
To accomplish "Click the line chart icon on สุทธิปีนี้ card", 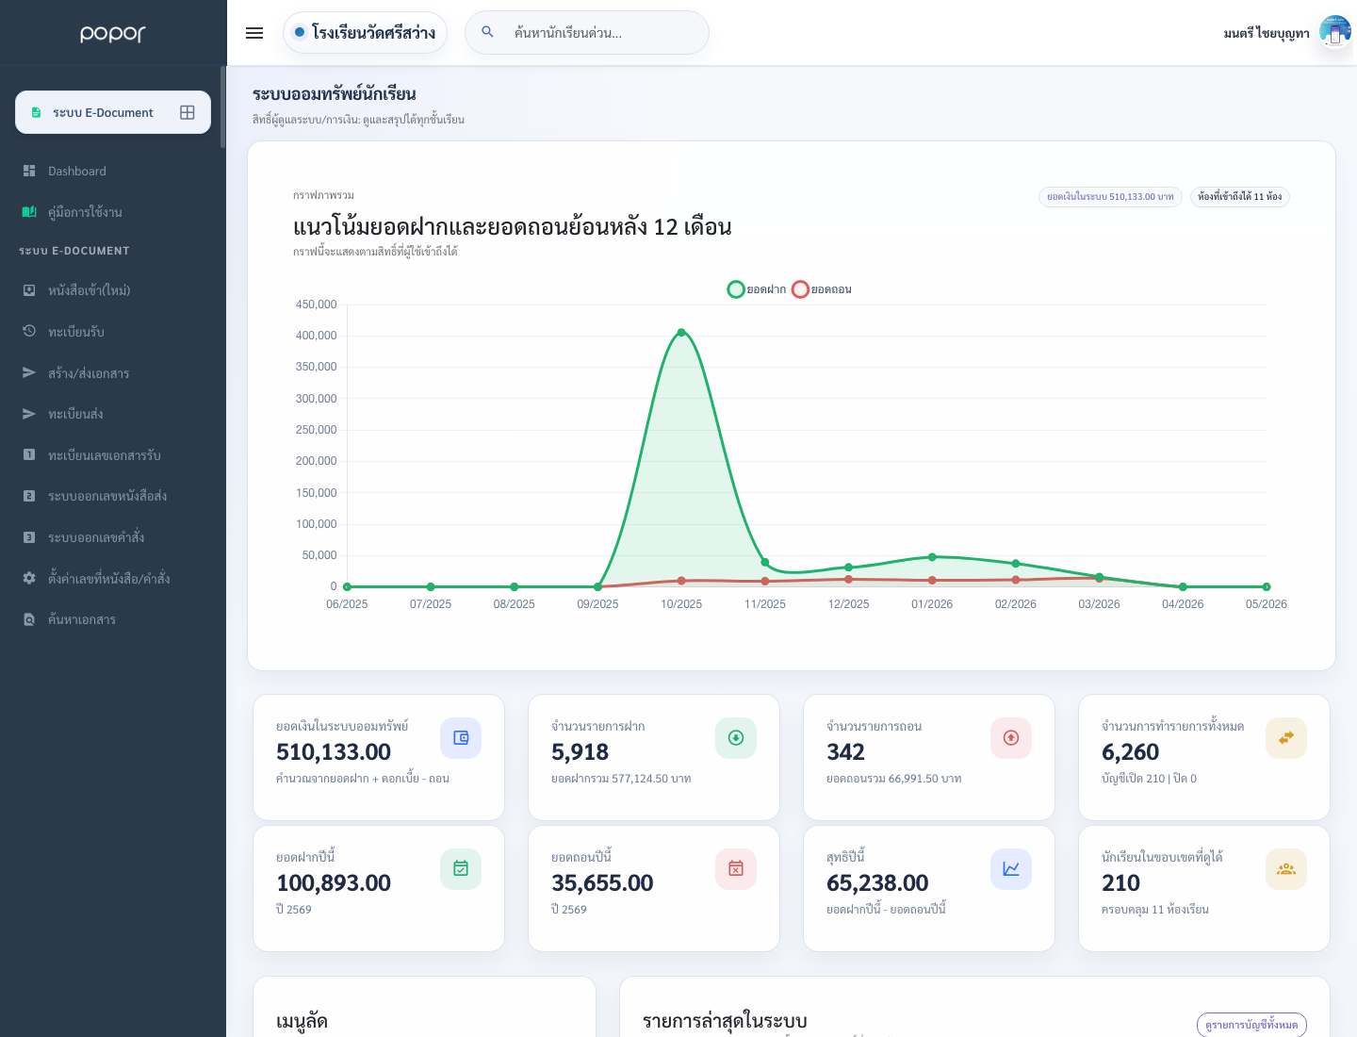I will 1011,869.
